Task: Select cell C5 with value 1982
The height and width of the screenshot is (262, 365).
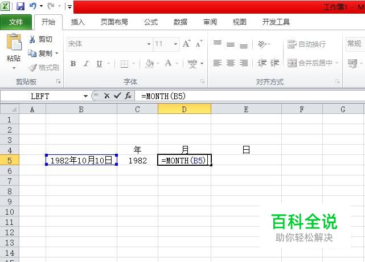Action: coord(137,160)
